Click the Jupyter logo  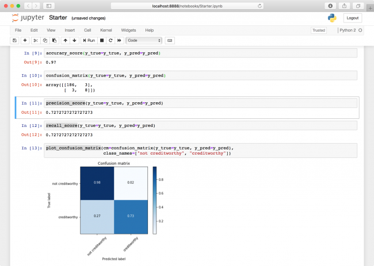(x=28, y=18)
